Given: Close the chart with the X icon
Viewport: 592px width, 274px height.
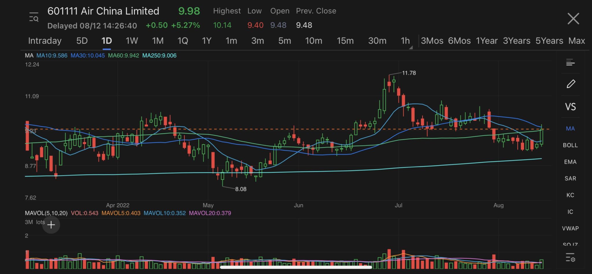Looking at the screenshot, I should [x=573, y=19].
